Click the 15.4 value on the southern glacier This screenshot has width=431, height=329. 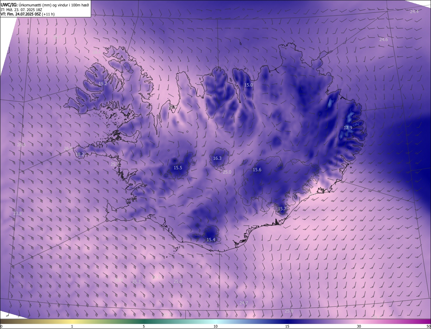(211, 240)
